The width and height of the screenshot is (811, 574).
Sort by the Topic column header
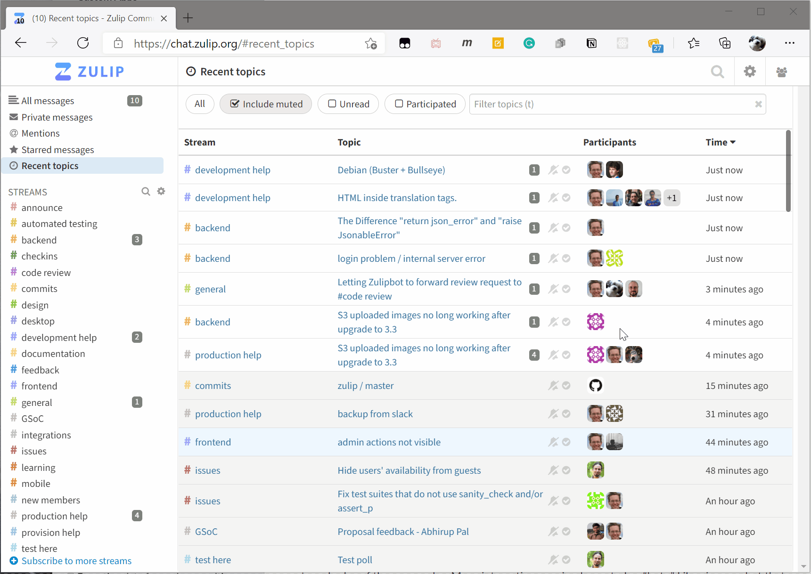click(349, 142)
